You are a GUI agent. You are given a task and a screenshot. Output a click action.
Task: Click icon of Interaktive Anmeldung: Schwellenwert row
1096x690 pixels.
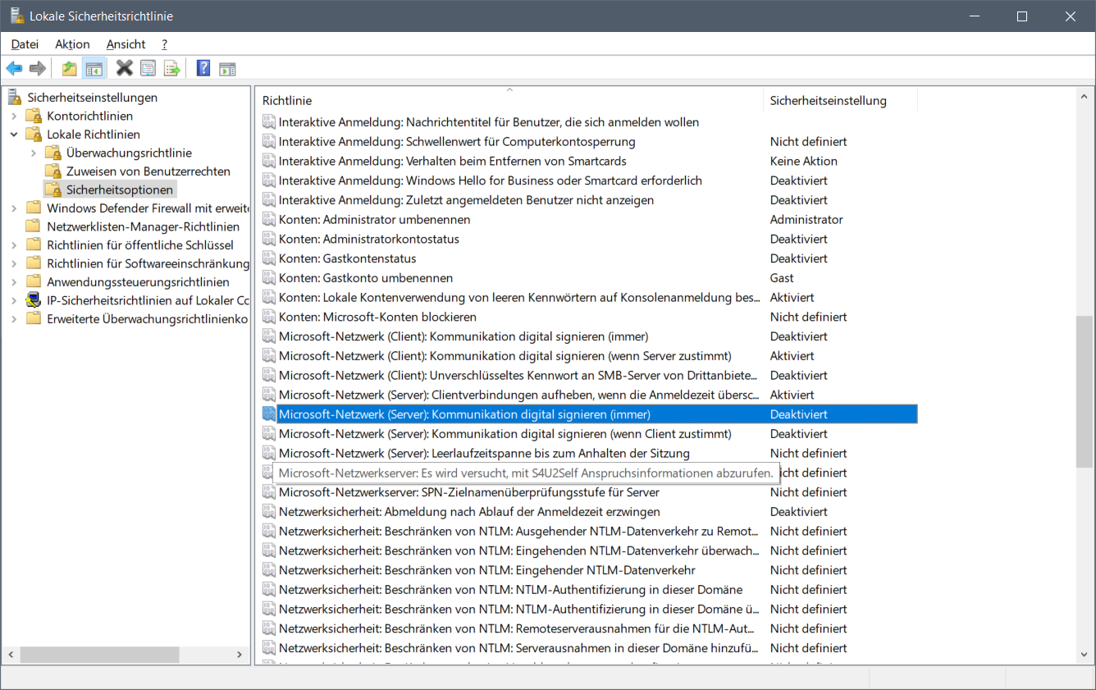pos(269,141)
